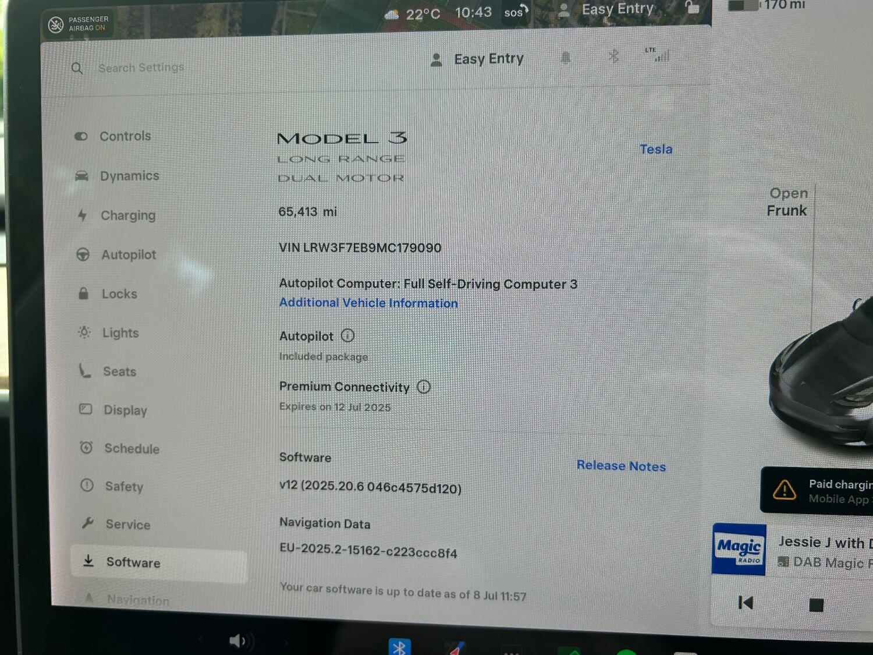Click the LTE signal strength icon
Image resolution: width=873 pixels, height=655 pixels.
(x=658, y=54)
